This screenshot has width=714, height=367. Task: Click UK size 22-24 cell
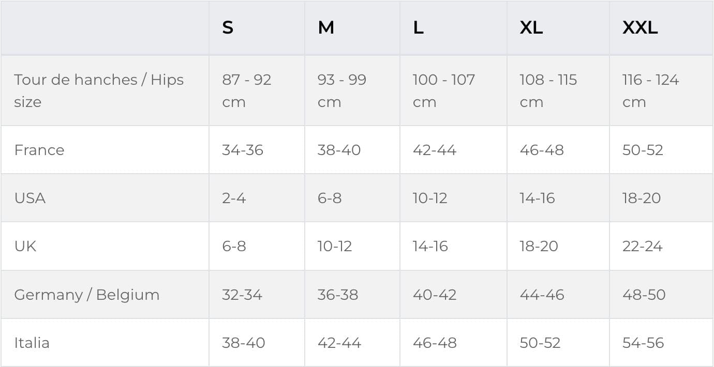tap(642, 246)
